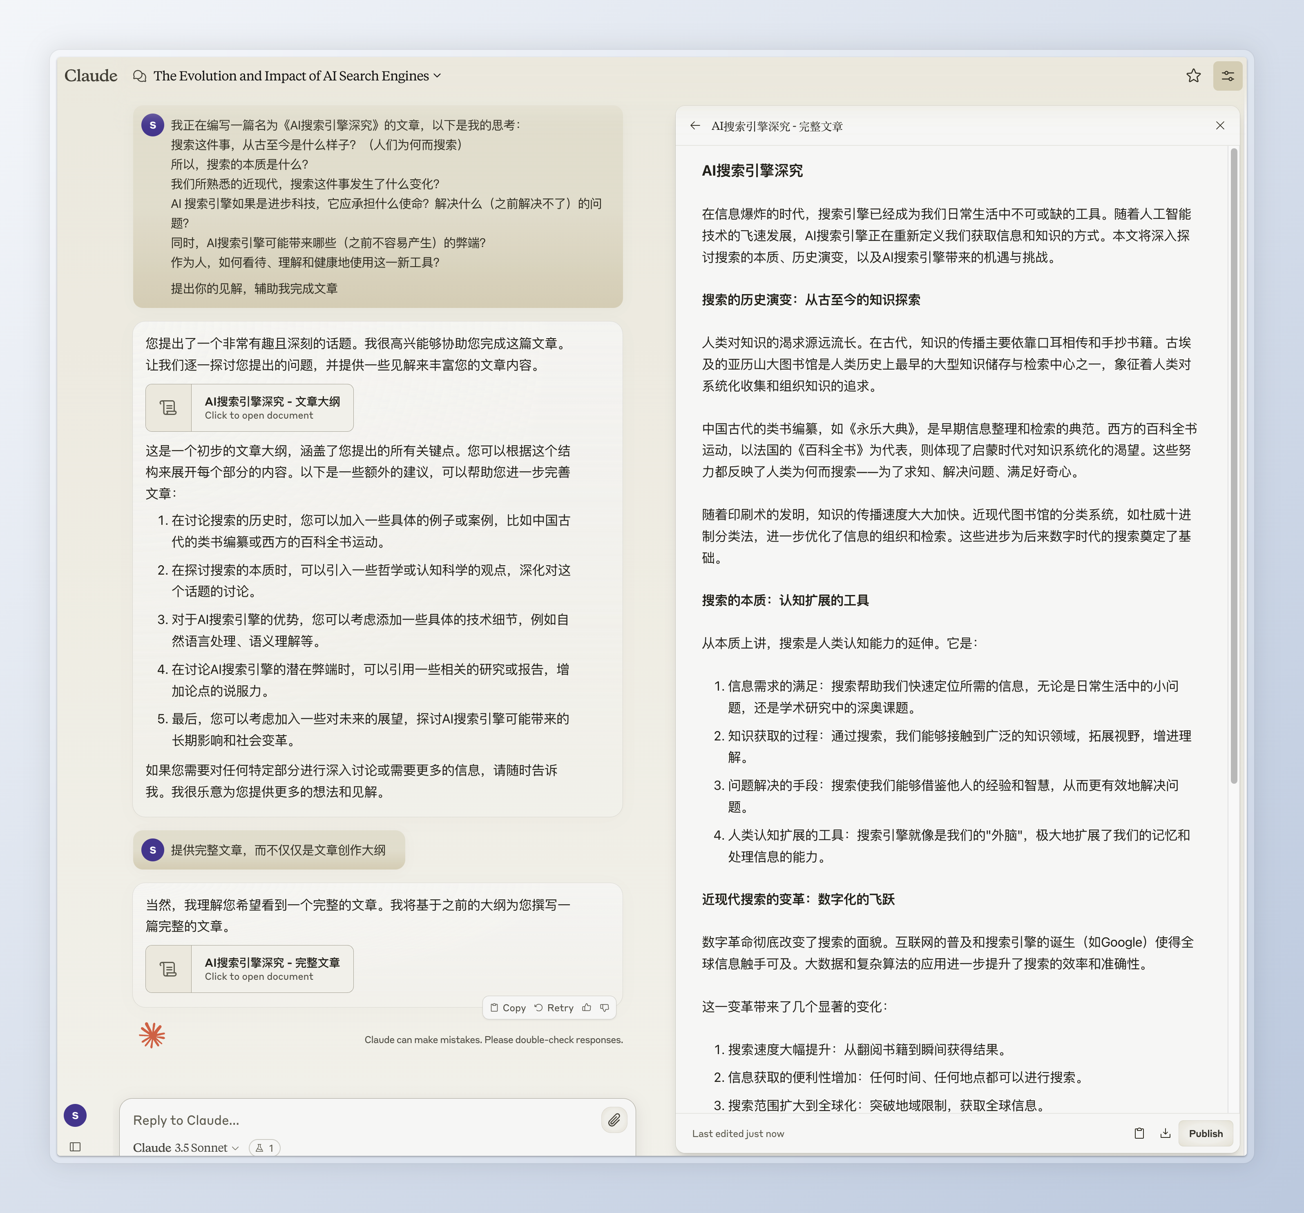Give thumbs up to the response
This screenshot has width=1304, height=1213.
pyautogui.click(x=586, y=1008)
